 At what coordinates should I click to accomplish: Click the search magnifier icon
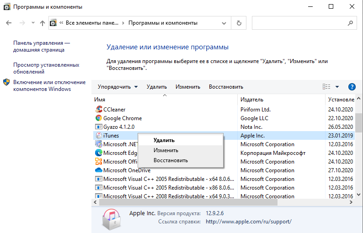click(x=350, y=23)
